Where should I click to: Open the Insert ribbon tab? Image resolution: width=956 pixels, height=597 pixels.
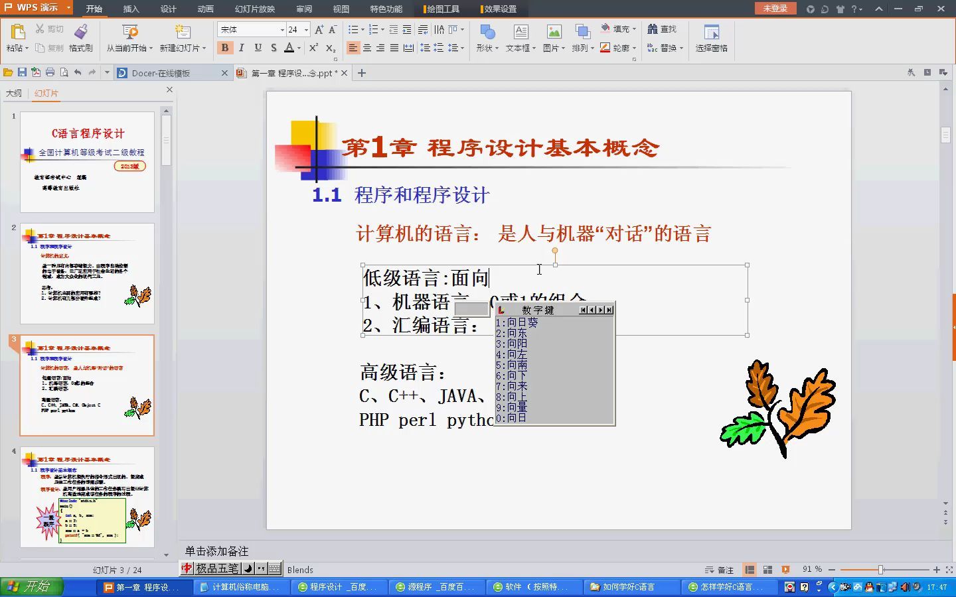coord(131,9)
